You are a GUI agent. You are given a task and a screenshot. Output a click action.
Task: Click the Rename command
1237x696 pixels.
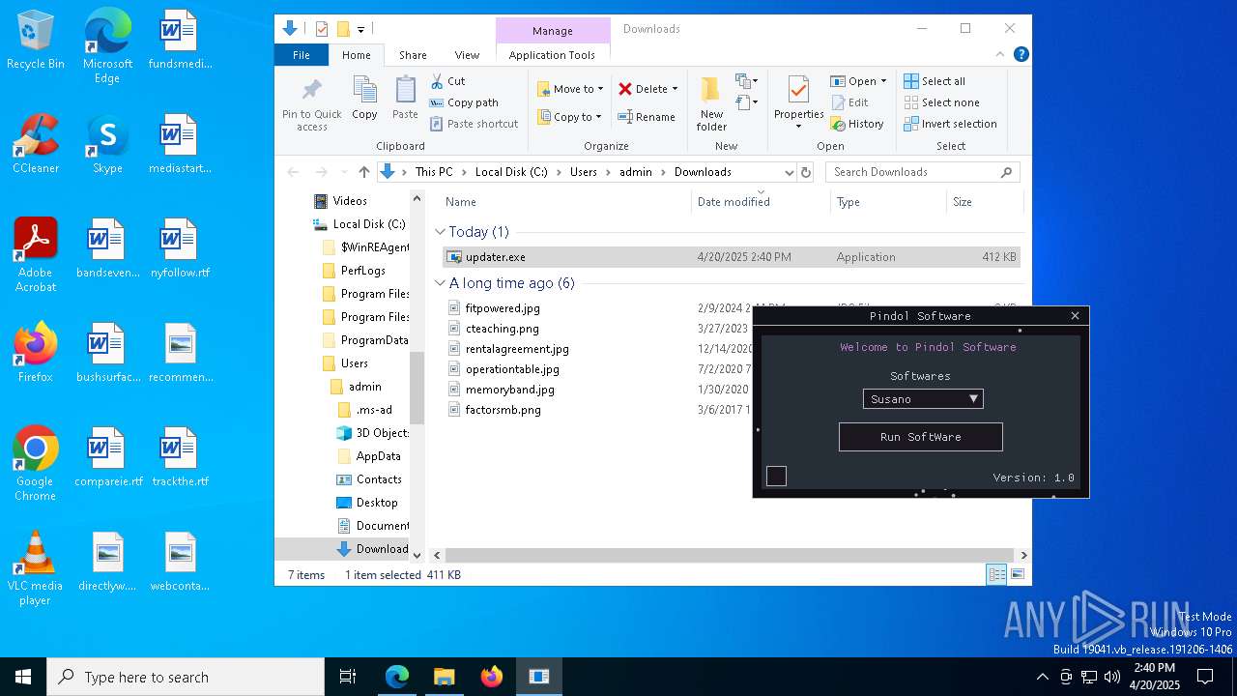647,117
